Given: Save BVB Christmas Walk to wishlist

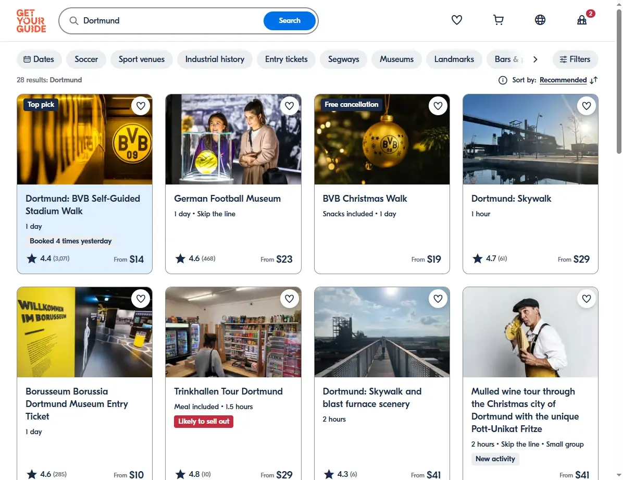Looking at the screenshot, I should [x=438, y=106].
